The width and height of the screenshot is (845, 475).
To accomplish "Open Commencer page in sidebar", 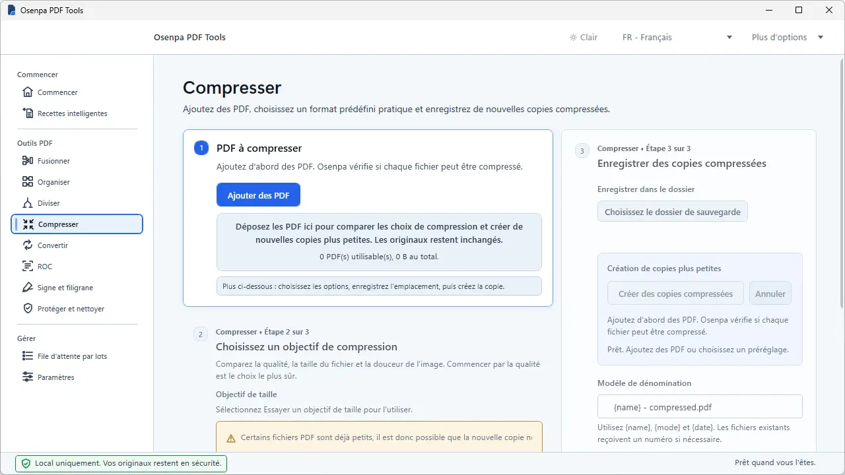I will pyautogui.click(x=77, y=92).
